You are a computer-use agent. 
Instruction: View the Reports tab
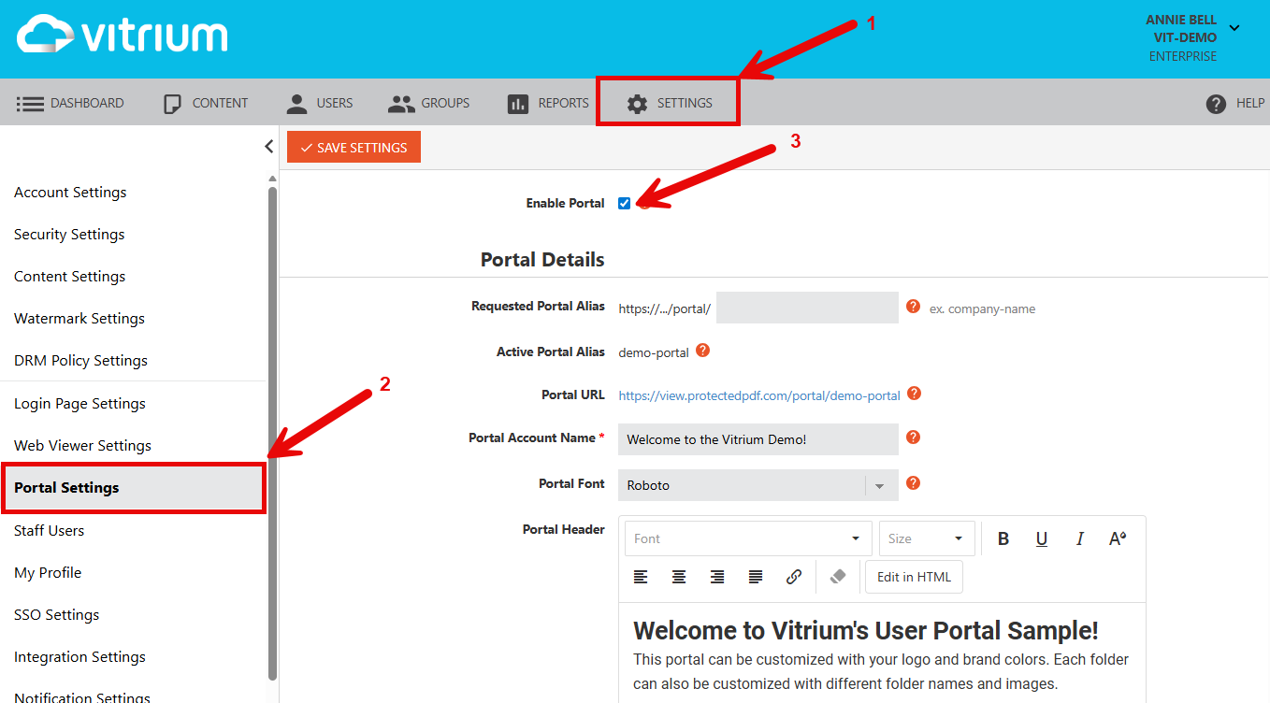[x=548, y=103]
